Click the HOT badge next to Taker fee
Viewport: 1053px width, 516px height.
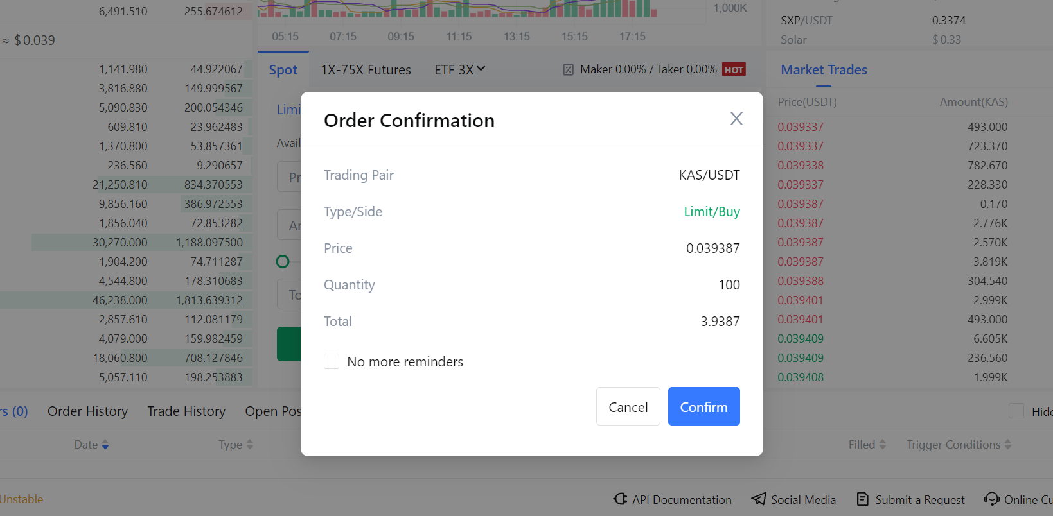point(734,69)
